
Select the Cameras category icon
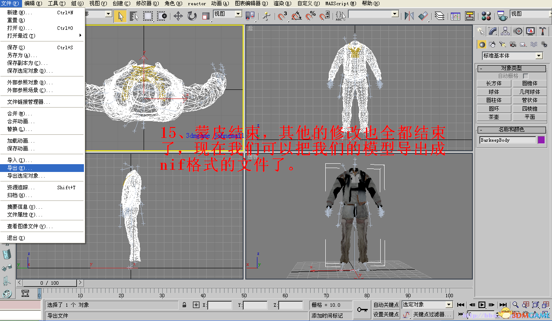coord(513,44)
